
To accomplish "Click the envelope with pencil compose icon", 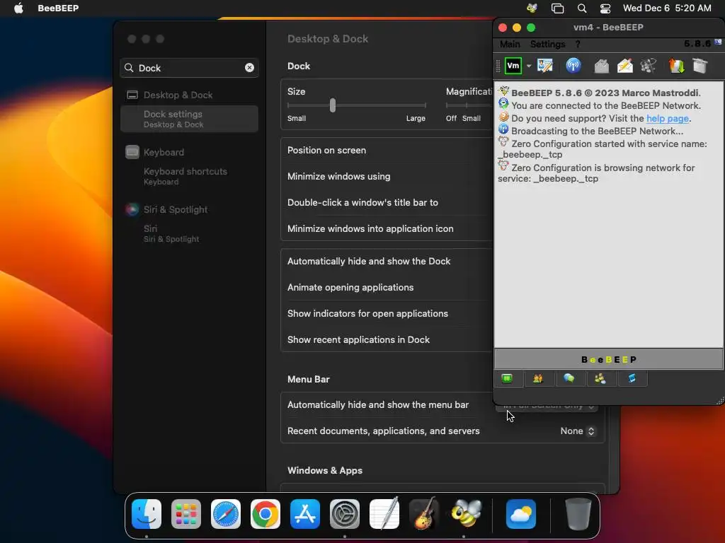I will pos(625,66).
